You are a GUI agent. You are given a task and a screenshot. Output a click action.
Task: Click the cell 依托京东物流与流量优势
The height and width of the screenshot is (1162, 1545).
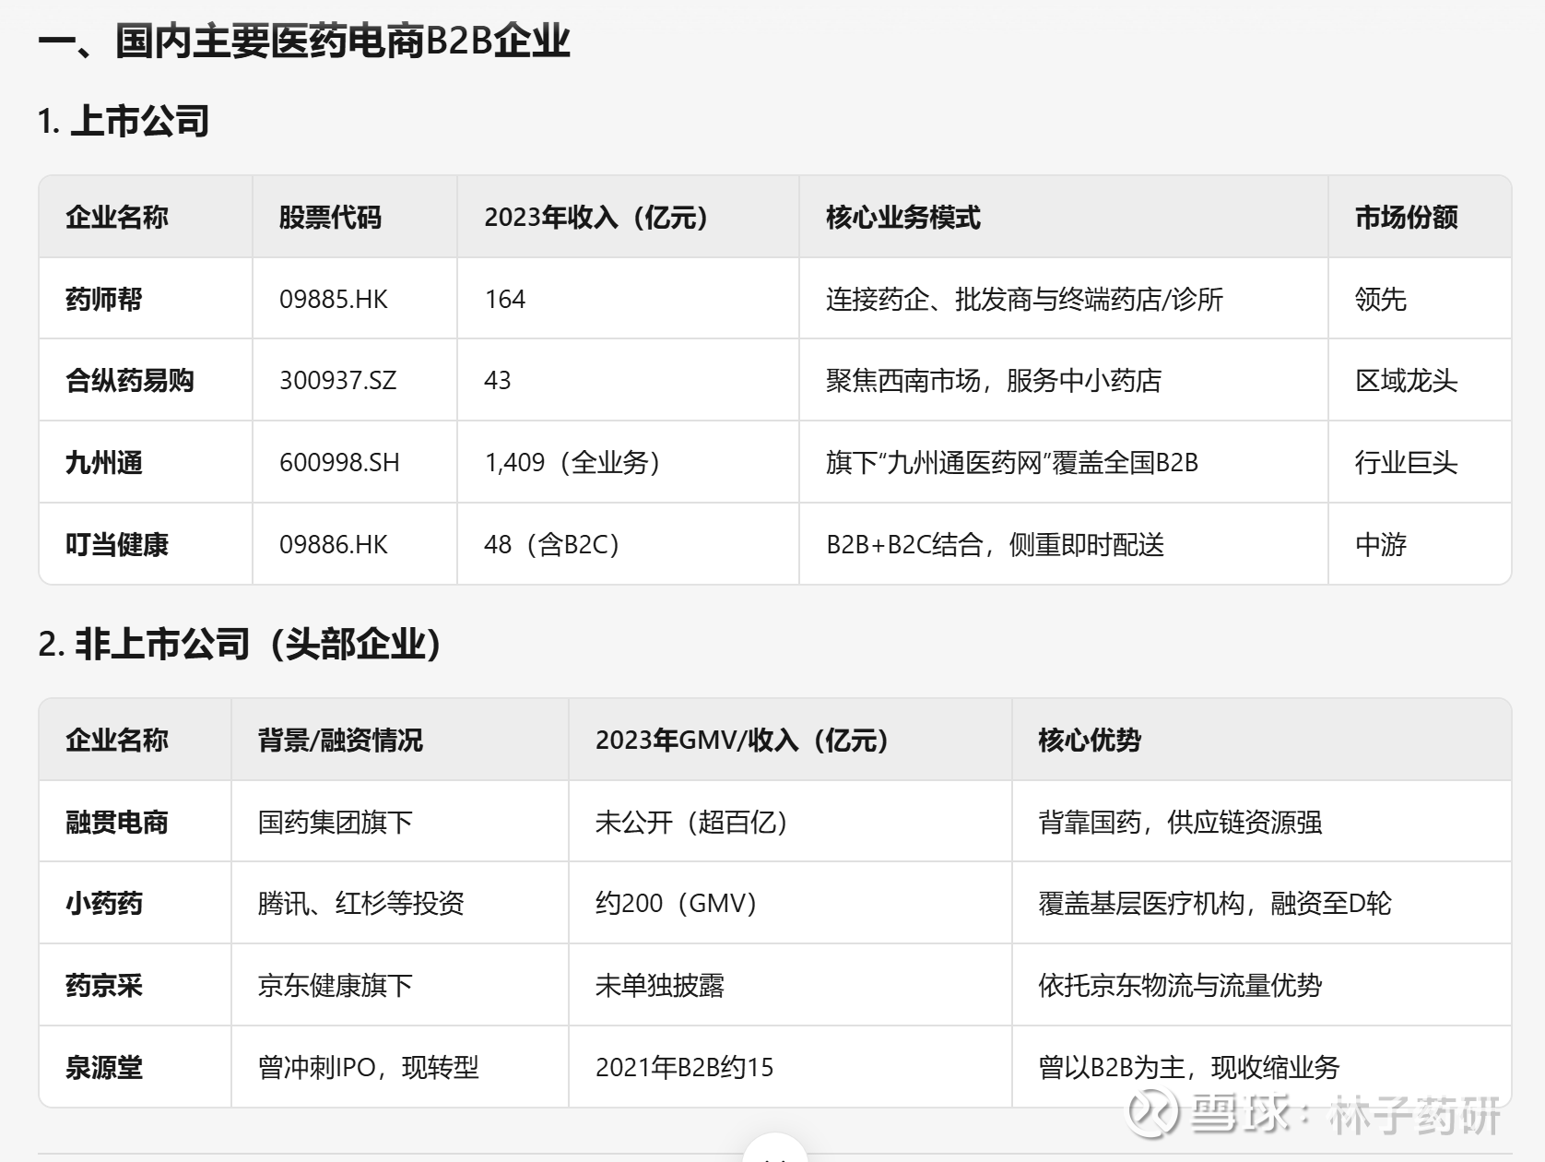click(x=1180, y=985)
